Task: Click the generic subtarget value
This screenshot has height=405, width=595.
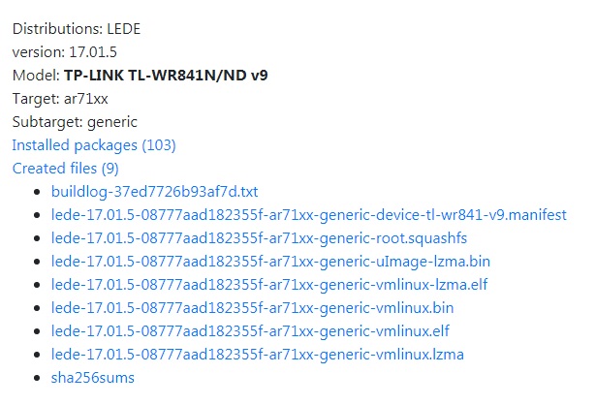Action: 112,122
